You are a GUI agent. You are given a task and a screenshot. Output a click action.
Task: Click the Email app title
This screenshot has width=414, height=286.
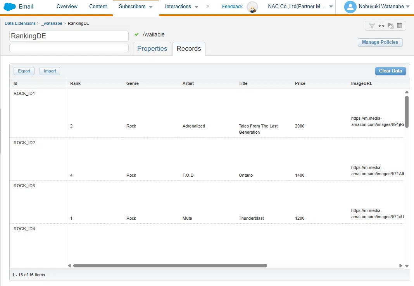26,7
